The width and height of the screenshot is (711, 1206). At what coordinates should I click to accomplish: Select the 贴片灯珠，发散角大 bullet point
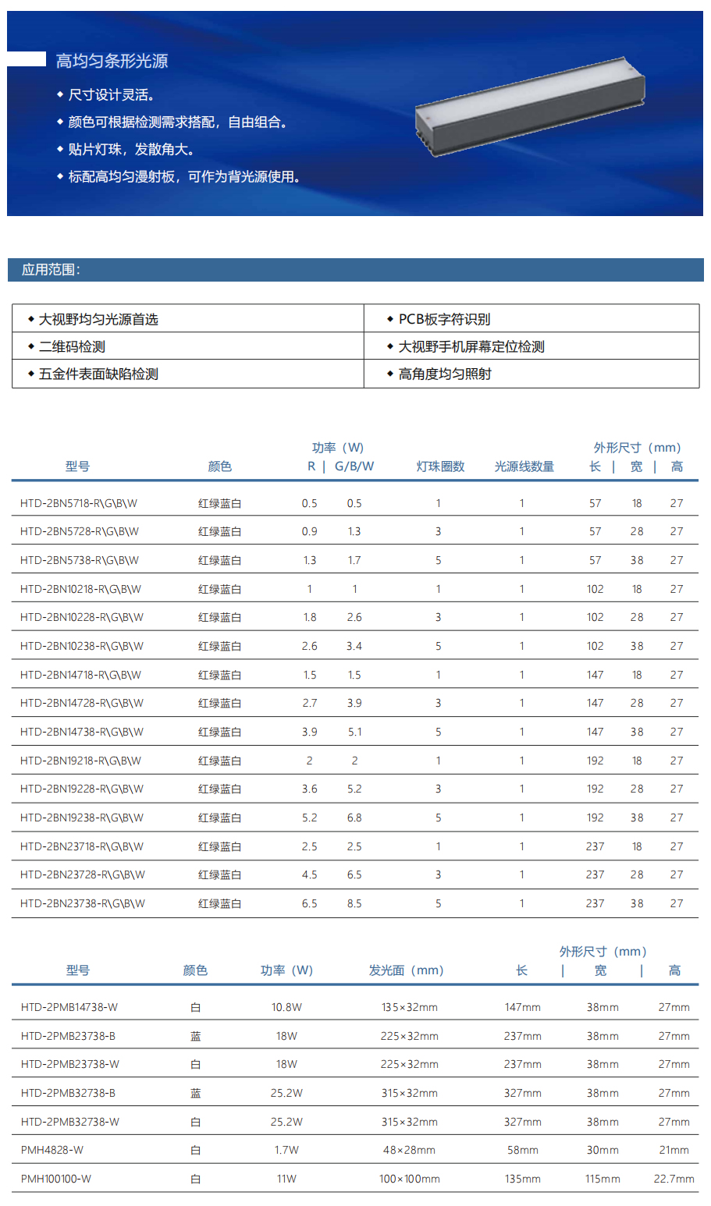131,150
